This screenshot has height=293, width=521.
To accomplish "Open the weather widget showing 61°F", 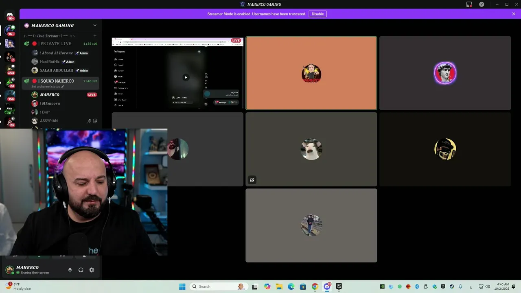I will (x=19, y=286).
